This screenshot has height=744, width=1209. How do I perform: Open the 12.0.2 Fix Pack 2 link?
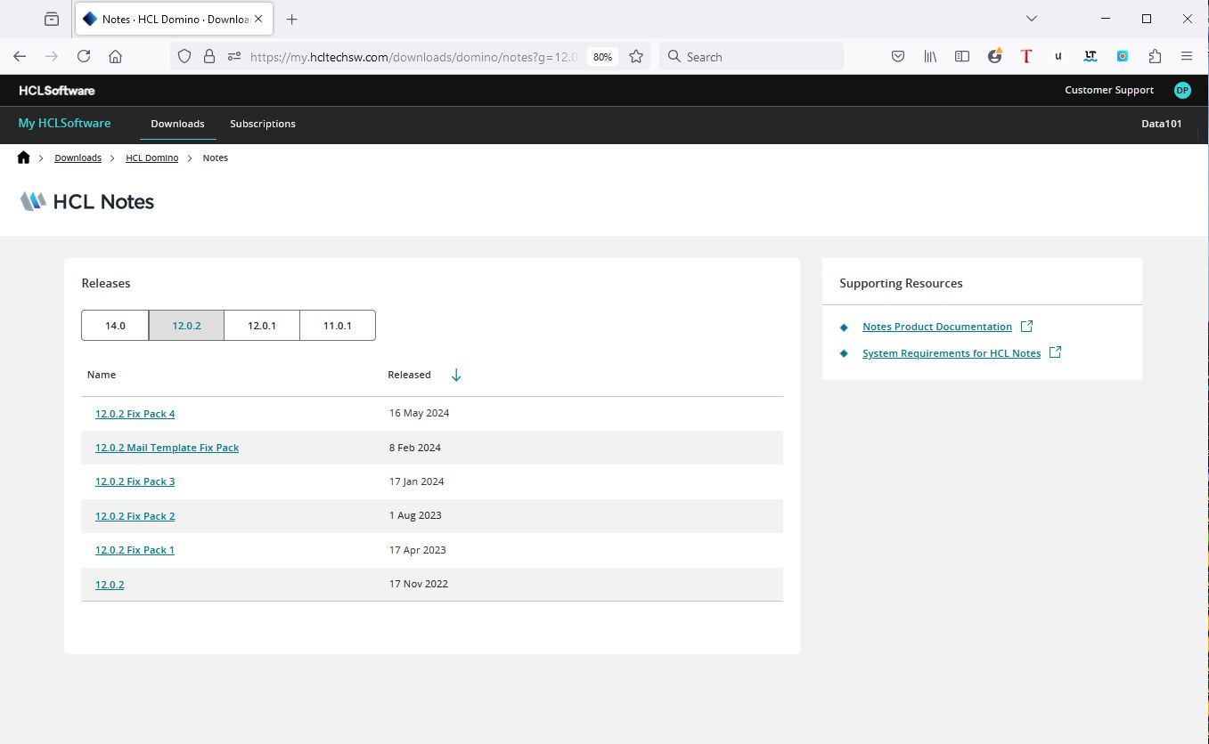tap(135, 516)
